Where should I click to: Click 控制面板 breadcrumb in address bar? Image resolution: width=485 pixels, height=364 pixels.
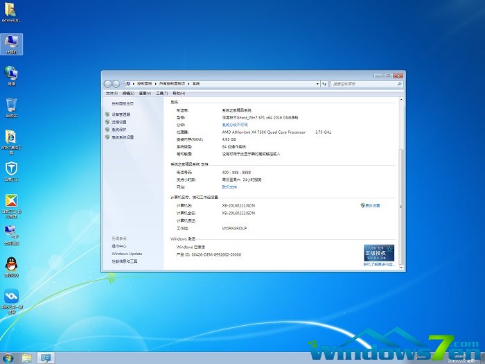point(144,84)
